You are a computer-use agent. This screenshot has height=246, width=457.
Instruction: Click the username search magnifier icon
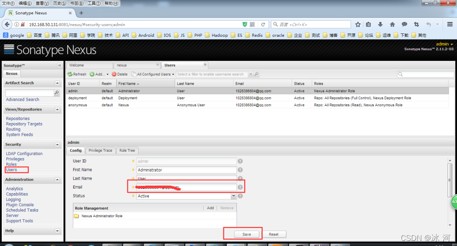(x=256, y=74)
